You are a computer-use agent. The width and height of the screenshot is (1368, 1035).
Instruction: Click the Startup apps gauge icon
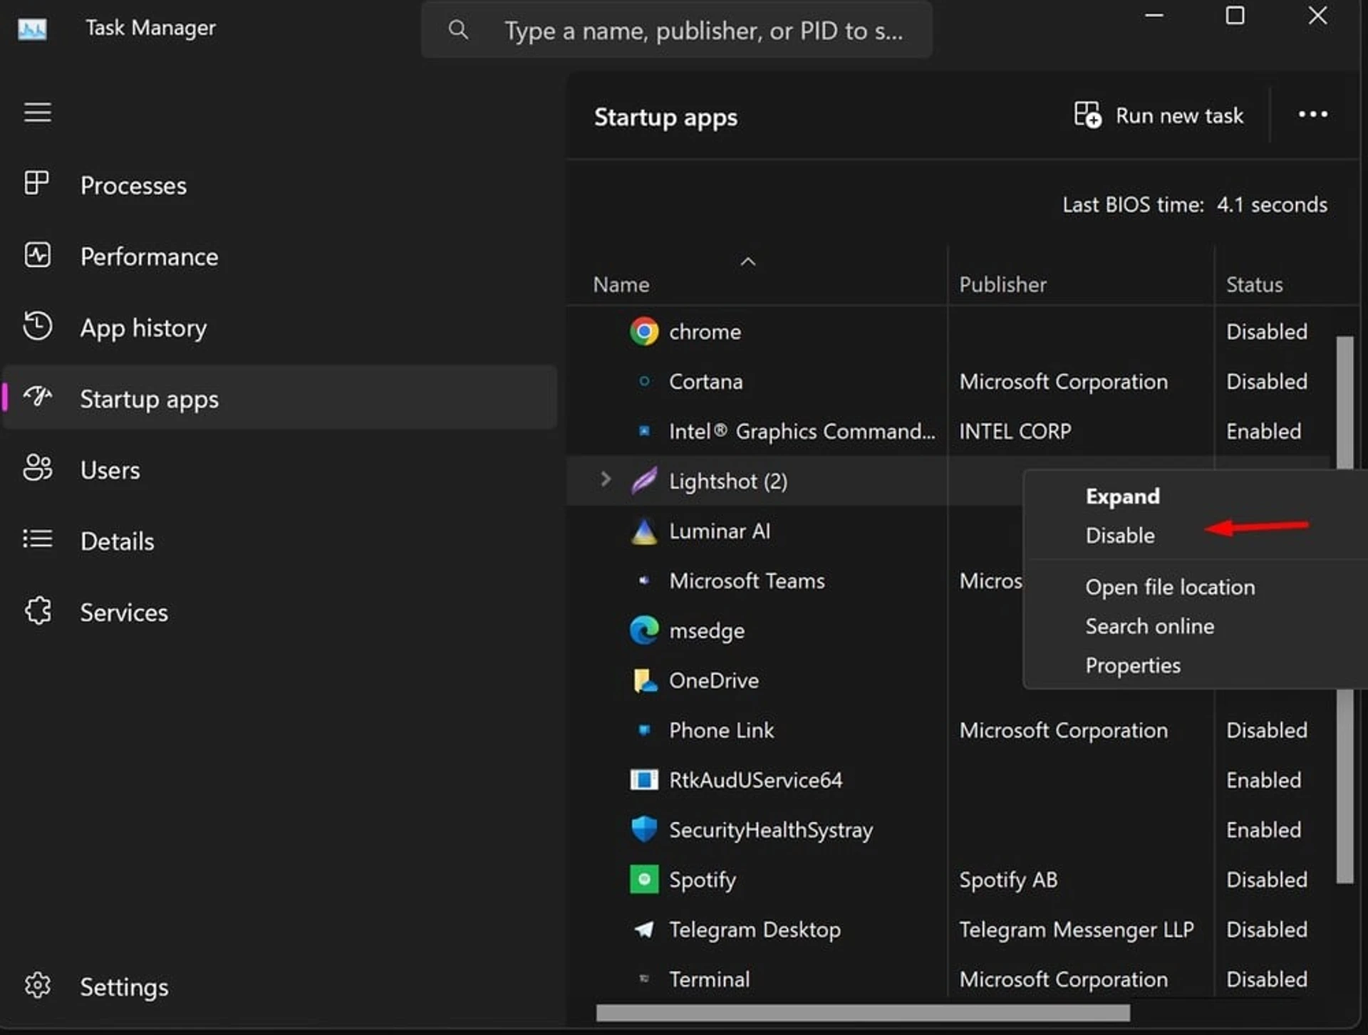(37, 396)
